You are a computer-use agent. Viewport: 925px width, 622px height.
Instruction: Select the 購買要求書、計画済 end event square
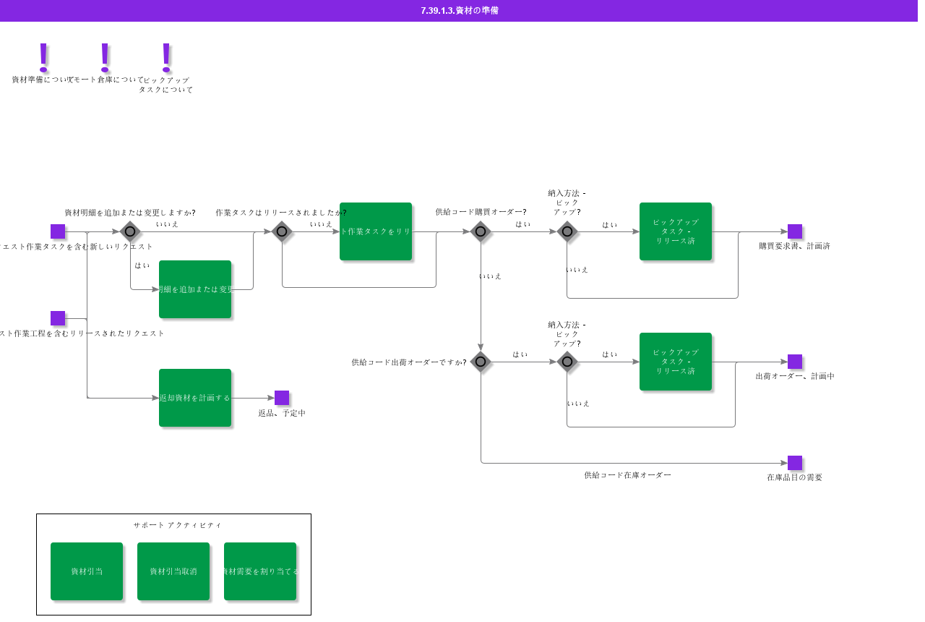(x=795, y=231)
